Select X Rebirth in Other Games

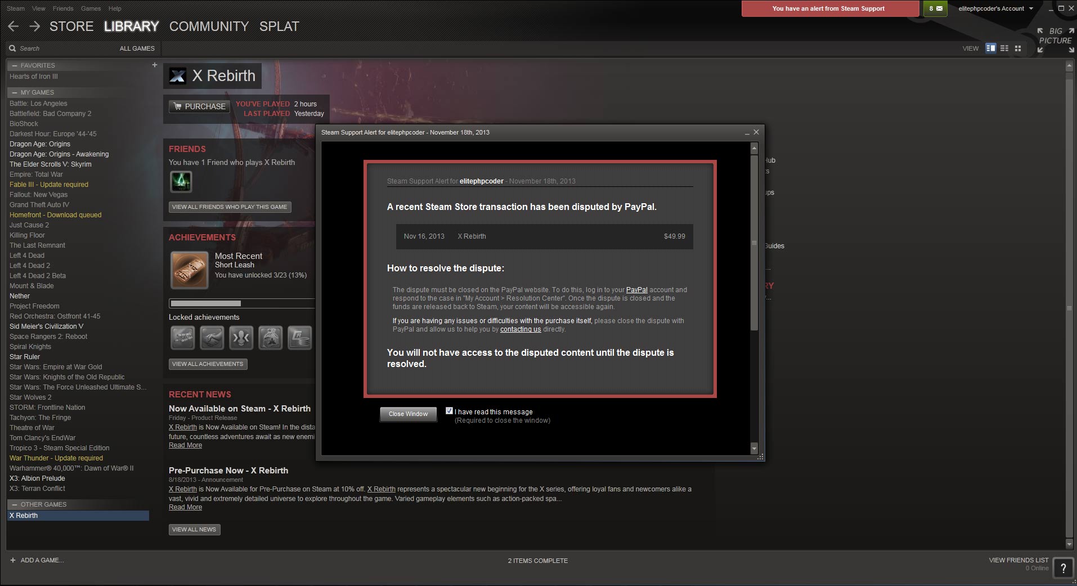(x=78, y=516)
